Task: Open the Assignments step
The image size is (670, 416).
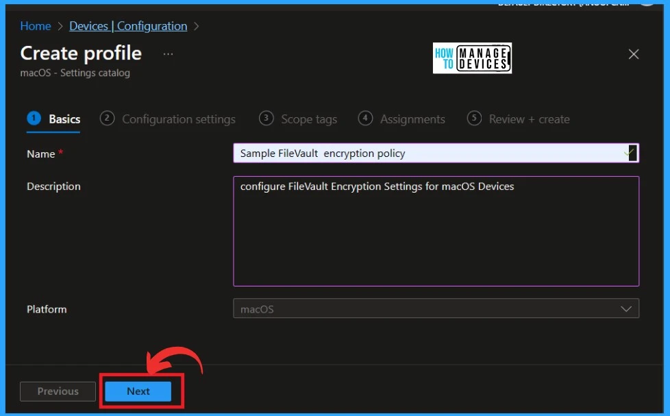Action: coord(401,119)
